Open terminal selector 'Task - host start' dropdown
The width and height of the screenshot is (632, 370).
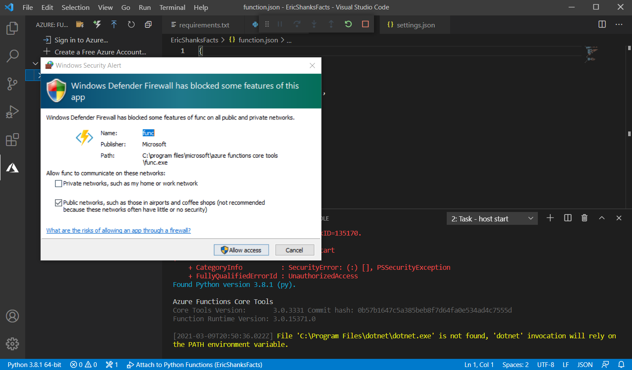492,219
